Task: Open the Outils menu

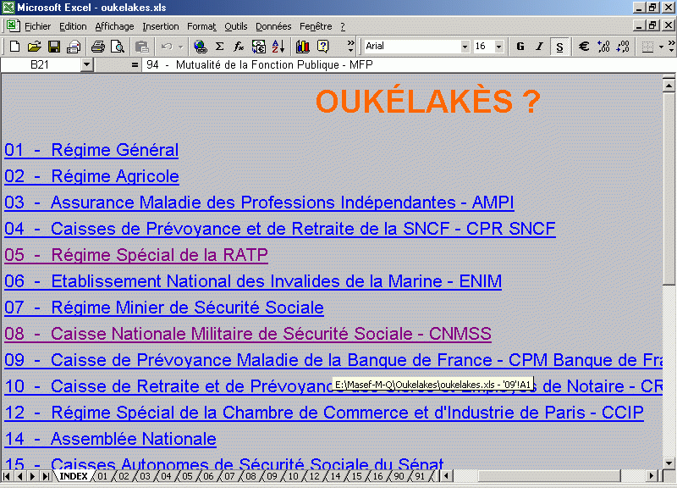Action: tap(236, 26)
